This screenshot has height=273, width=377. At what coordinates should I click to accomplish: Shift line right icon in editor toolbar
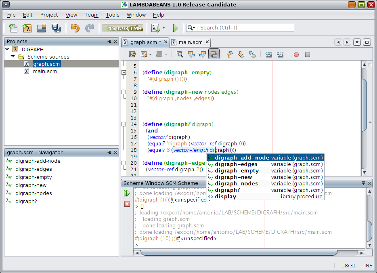[x=280, y=55]
